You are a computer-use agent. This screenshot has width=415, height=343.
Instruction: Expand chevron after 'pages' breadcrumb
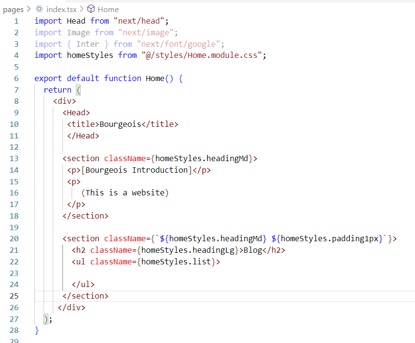click(x=29, y=9)
